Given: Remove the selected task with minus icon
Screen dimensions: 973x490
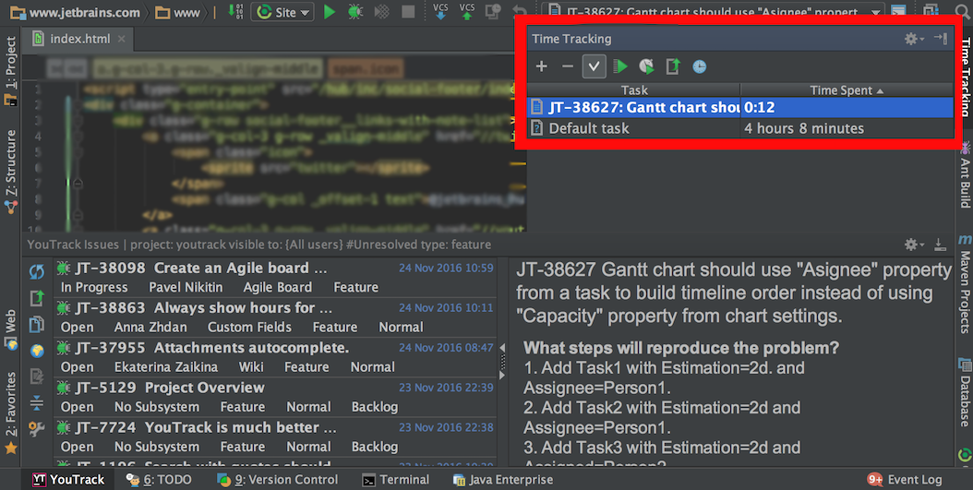Looking at the screenshot, I should tap(567, 66).
